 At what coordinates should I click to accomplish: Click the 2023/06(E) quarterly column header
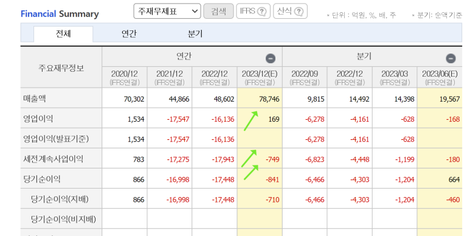pos(440,77)
